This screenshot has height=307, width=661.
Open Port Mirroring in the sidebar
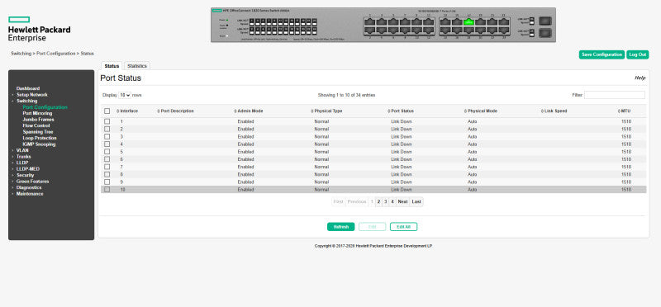point(37,113)
